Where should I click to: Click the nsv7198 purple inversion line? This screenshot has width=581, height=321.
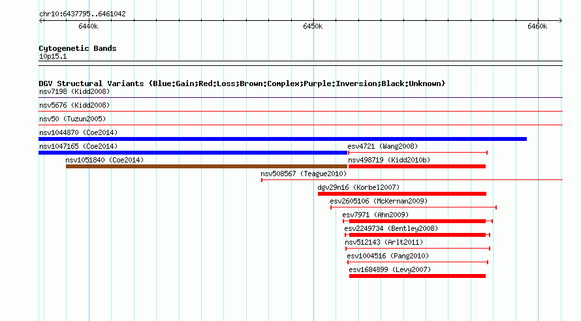pyautogui.click(x=300, y=98)
